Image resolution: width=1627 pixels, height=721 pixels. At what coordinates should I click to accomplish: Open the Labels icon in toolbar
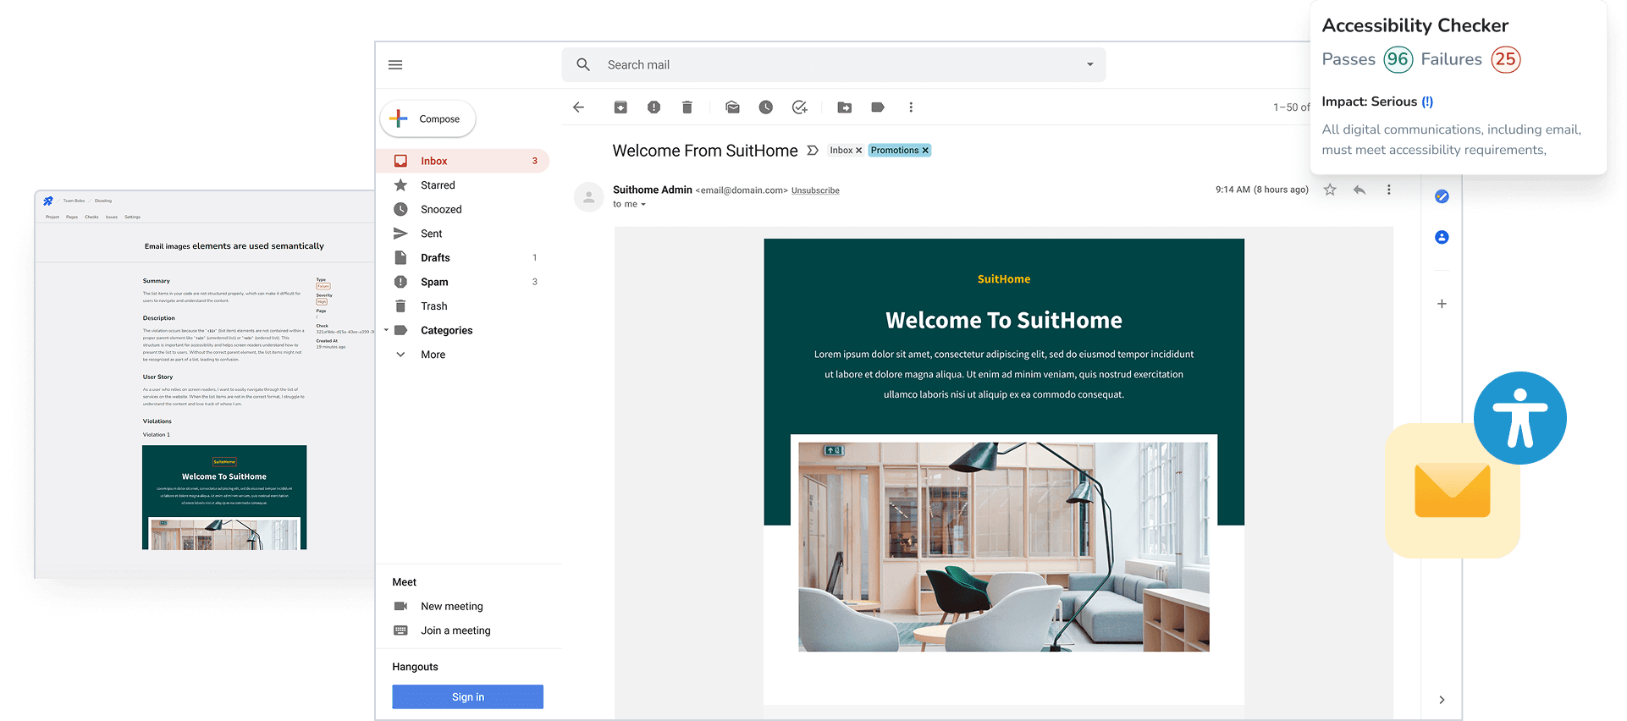click(878, 107)
